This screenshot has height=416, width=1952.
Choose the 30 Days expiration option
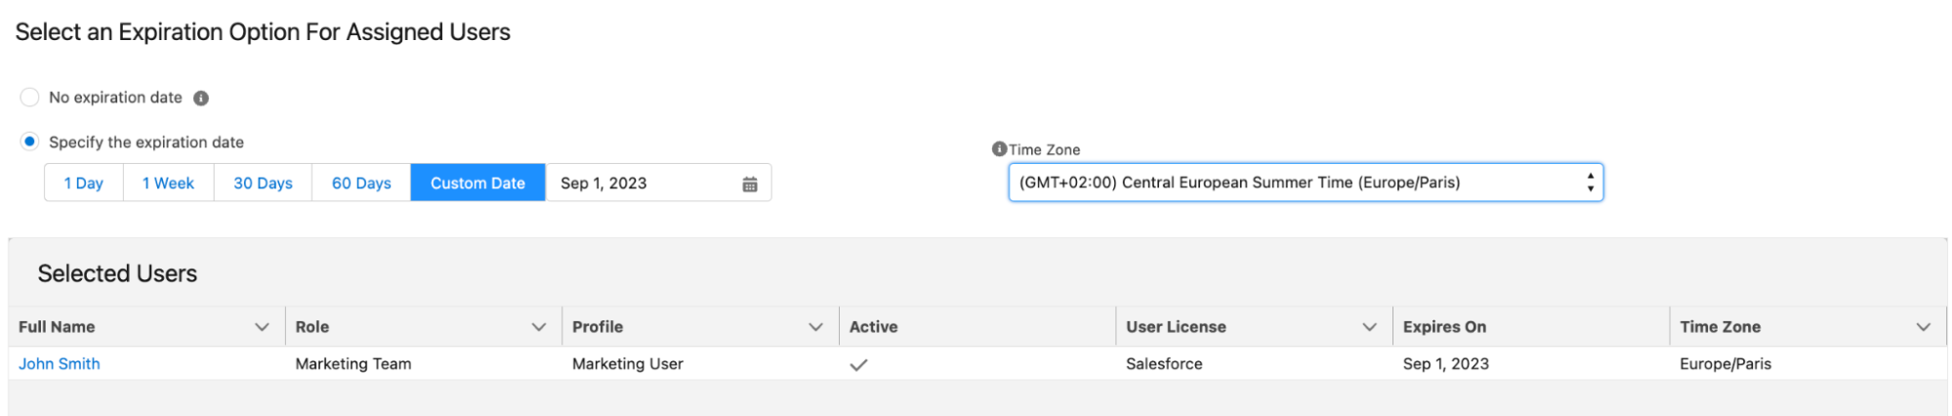(263, 183)
